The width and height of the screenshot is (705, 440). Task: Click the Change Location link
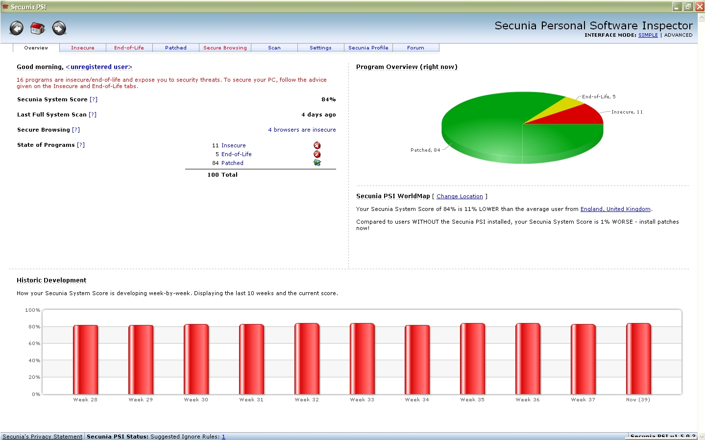pos(460,196)
